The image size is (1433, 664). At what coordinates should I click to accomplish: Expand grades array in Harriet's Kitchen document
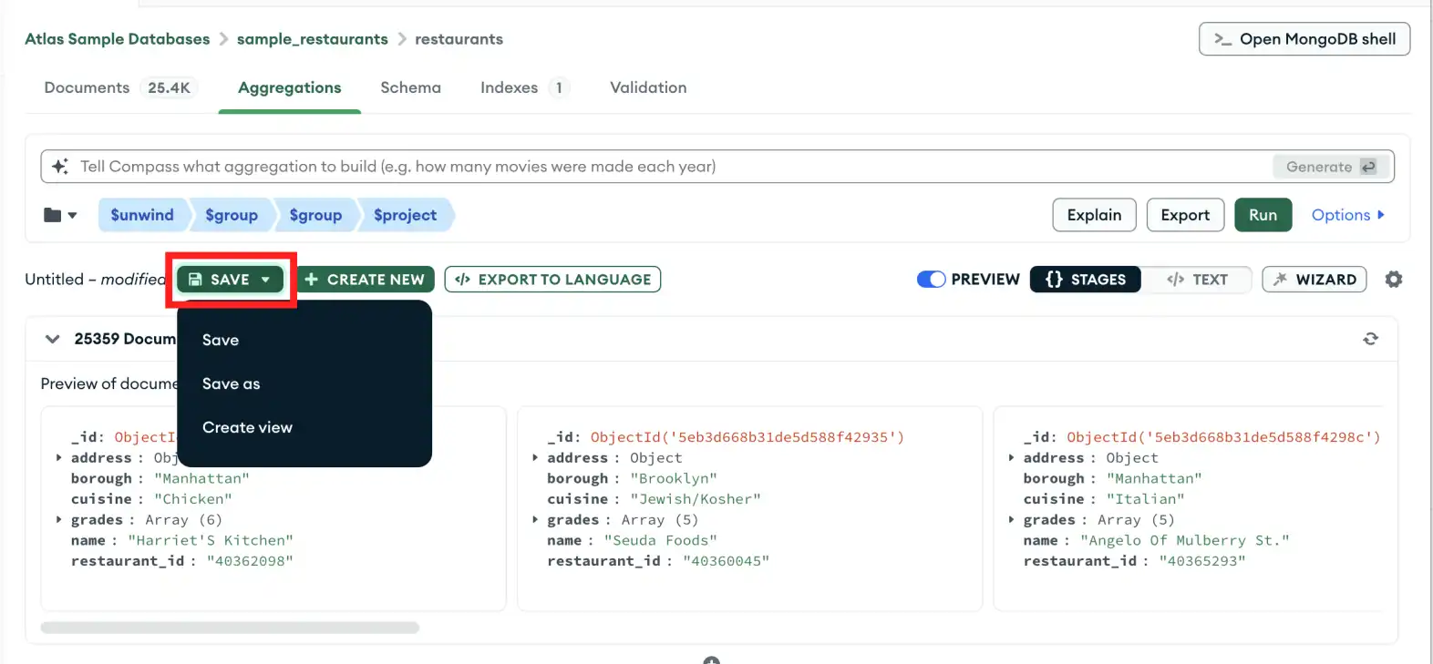point(59,520)
